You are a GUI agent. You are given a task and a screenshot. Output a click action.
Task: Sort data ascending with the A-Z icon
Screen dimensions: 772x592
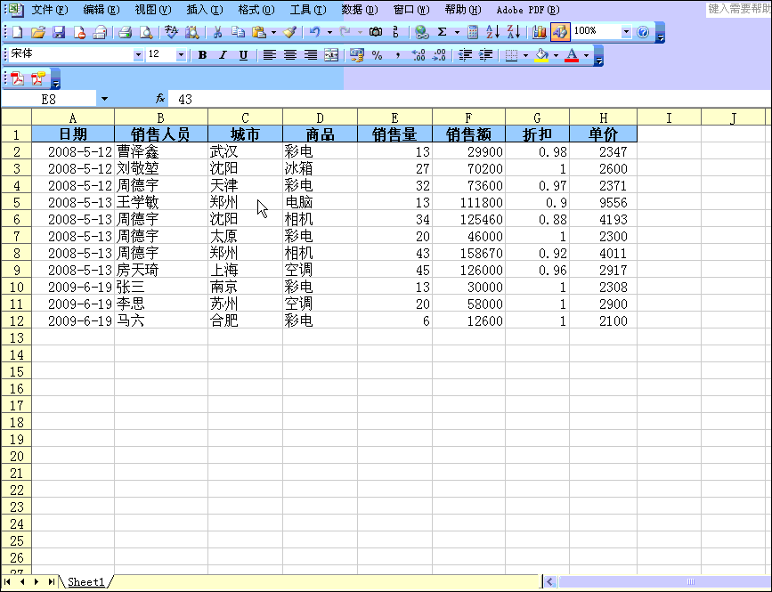click(492, 32)
